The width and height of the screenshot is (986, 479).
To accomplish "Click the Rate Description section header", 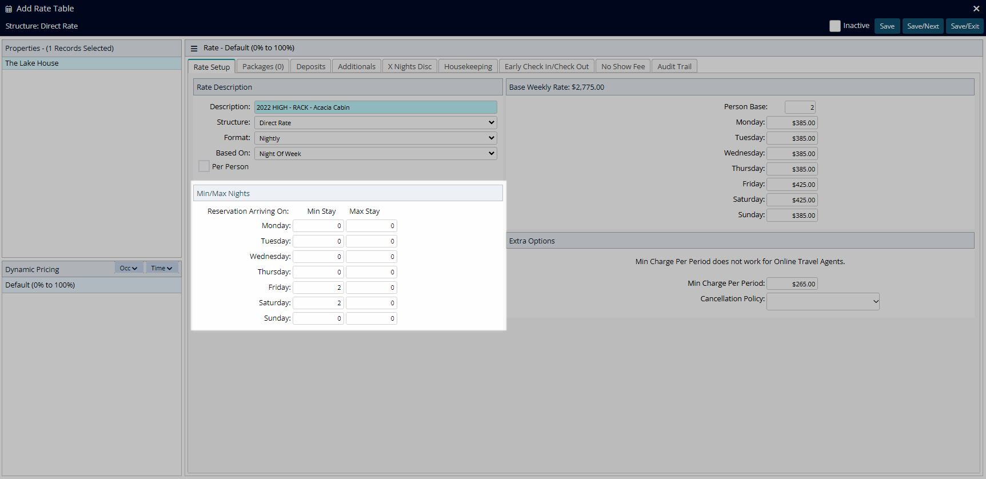I will pyautogui.click(x=348, y=87).
